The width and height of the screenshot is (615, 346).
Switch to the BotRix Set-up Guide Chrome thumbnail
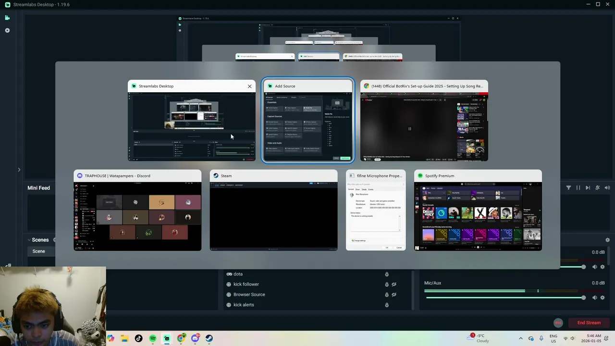(424, 121)
